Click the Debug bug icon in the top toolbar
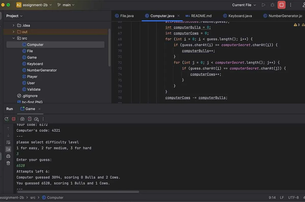 272,5
